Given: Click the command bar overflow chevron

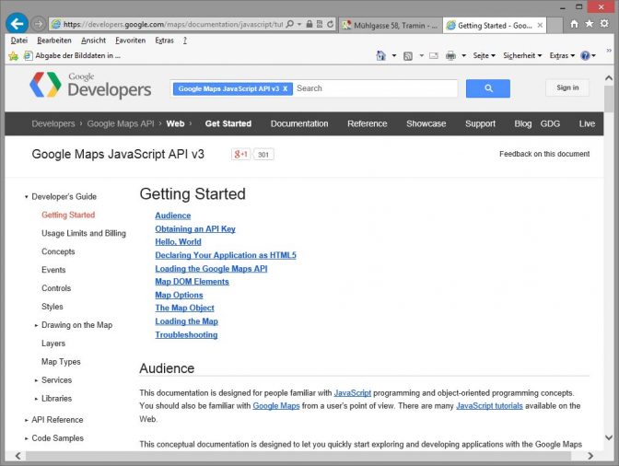Looking at the screenshot, I should pyautogui.click(x=609, y=51).
